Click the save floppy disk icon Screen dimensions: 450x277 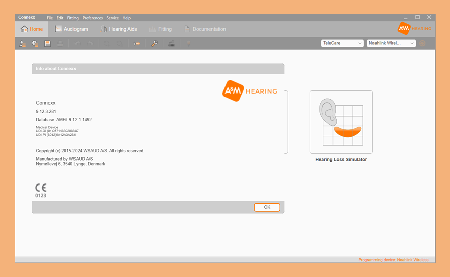tap(48, 44)
